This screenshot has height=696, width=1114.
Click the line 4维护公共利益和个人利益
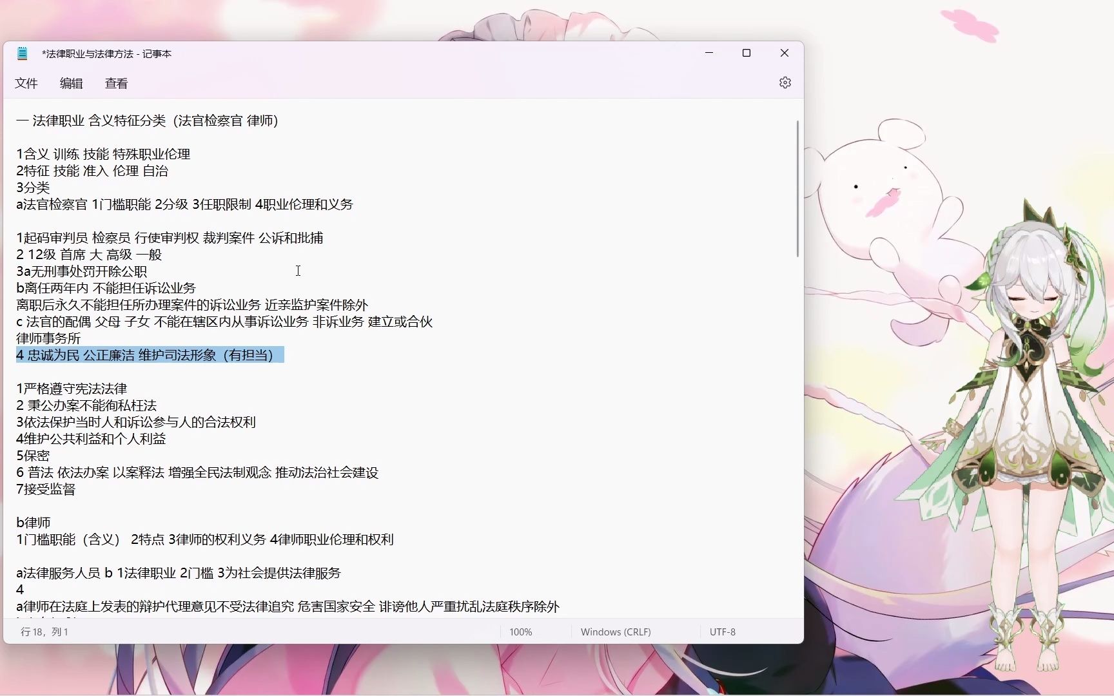click(91, 439)
